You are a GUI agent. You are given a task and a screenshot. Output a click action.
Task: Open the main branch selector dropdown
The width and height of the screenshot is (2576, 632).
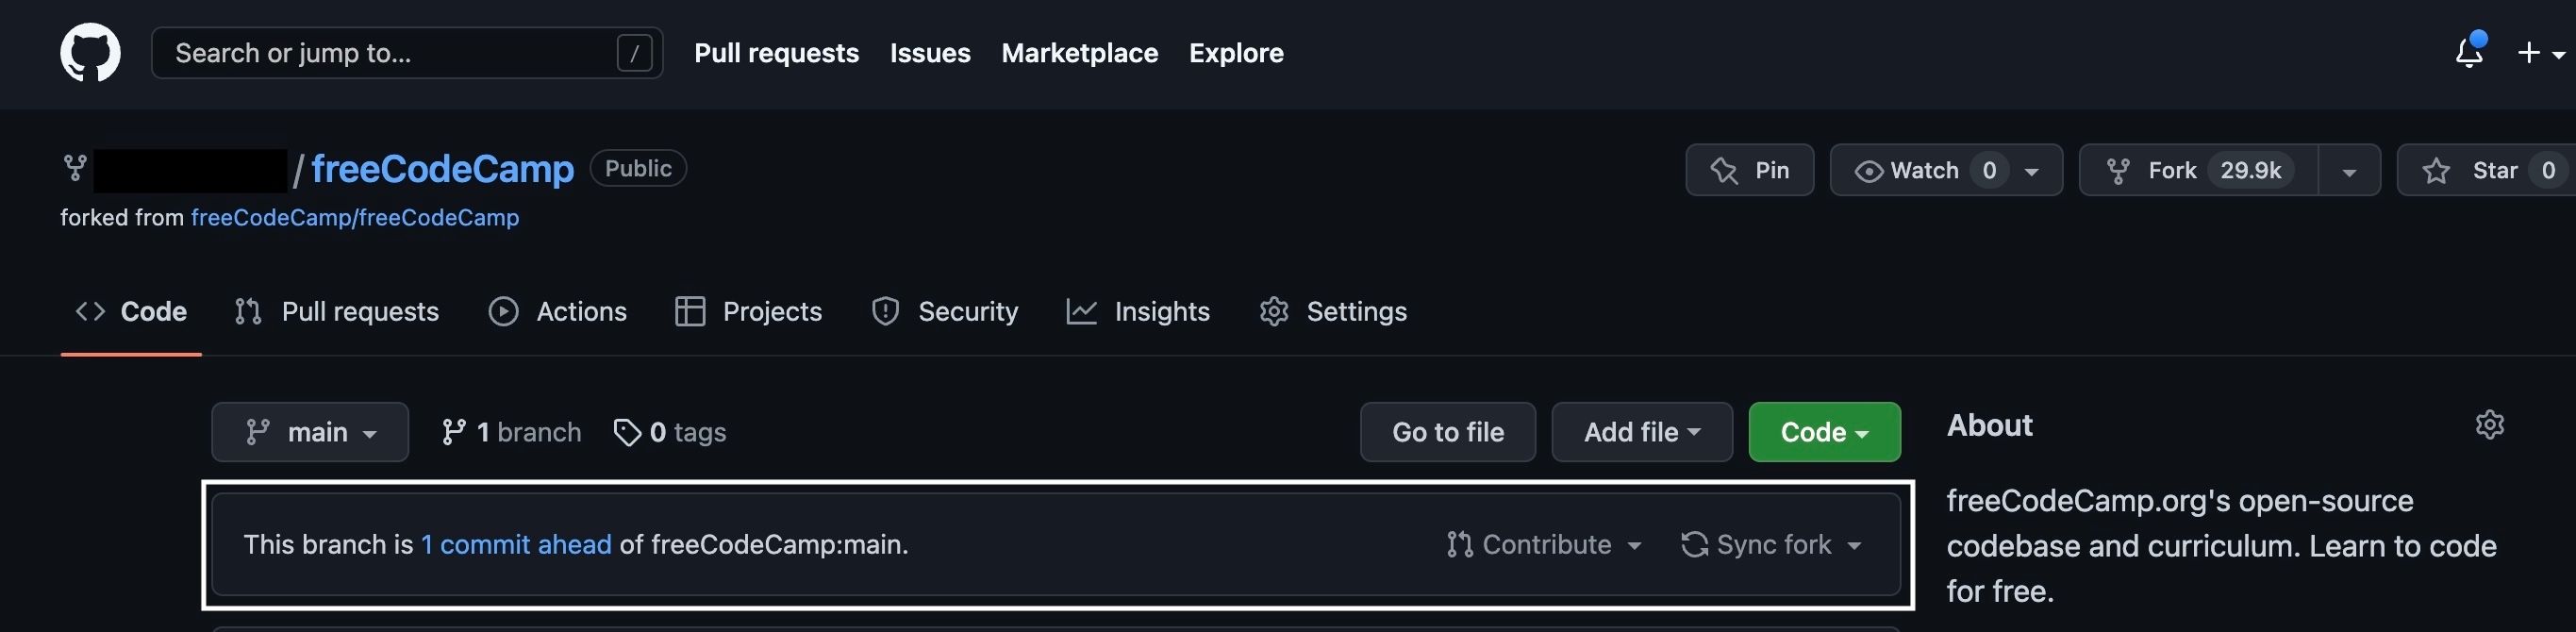(310, 432)
